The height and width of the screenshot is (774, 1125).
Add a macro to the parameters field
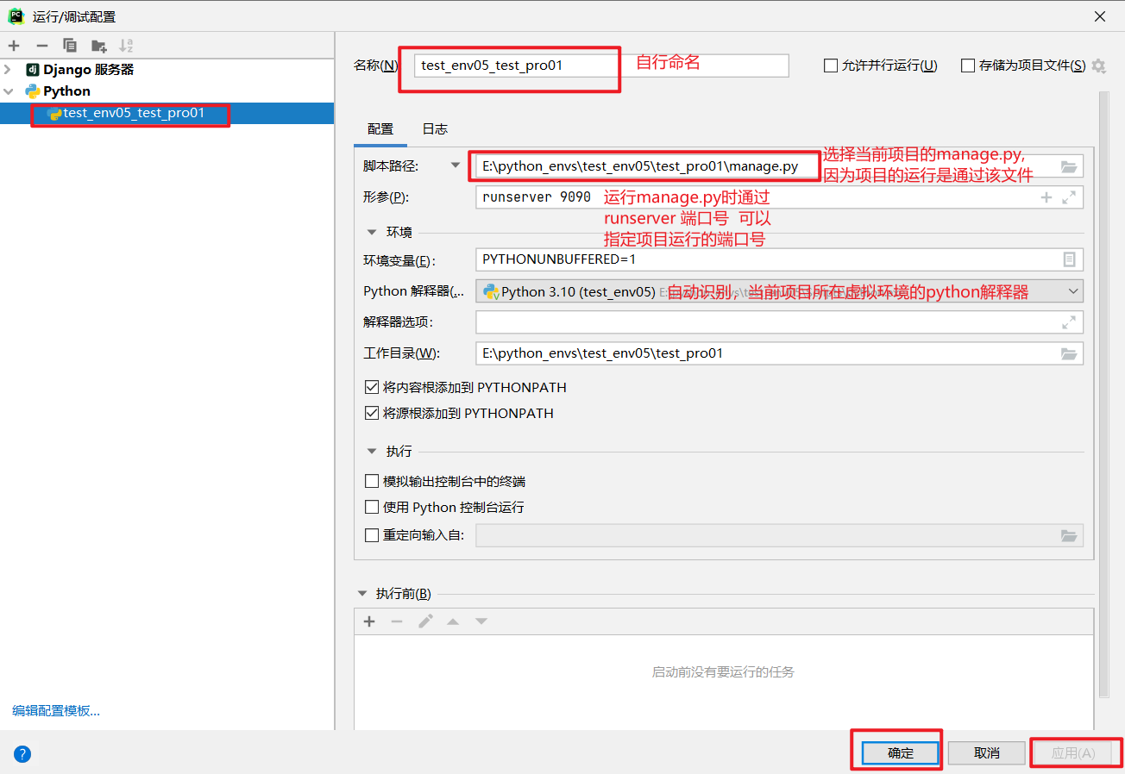[1046, 197]
